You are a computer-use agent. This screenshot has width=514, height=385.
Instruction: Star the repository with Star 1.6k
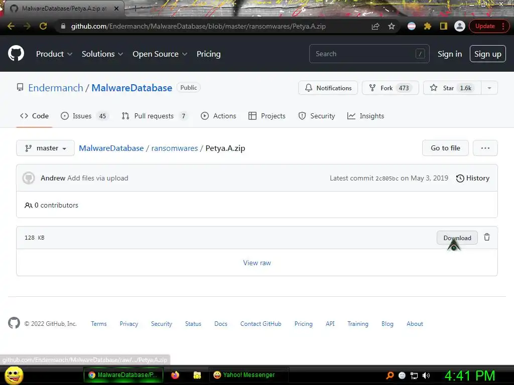click(x=452, y=88)
